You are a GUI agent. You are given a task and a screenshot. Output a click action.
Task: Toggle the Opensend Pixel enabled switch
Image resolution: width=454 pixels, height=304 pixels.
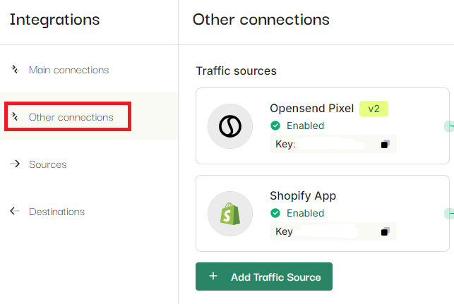click(449, 126)
